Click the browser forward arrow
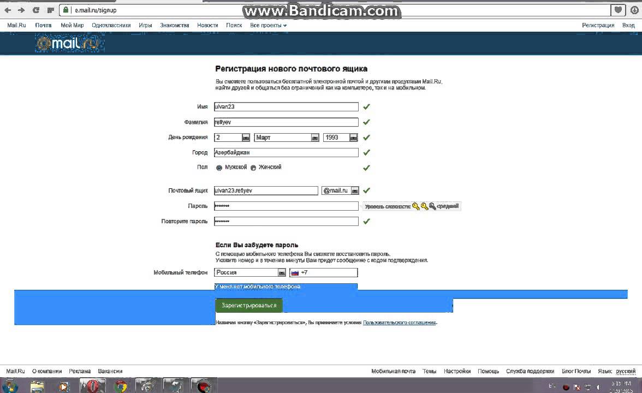The height and width of the screenshot is (393, 642). point(21,10)
